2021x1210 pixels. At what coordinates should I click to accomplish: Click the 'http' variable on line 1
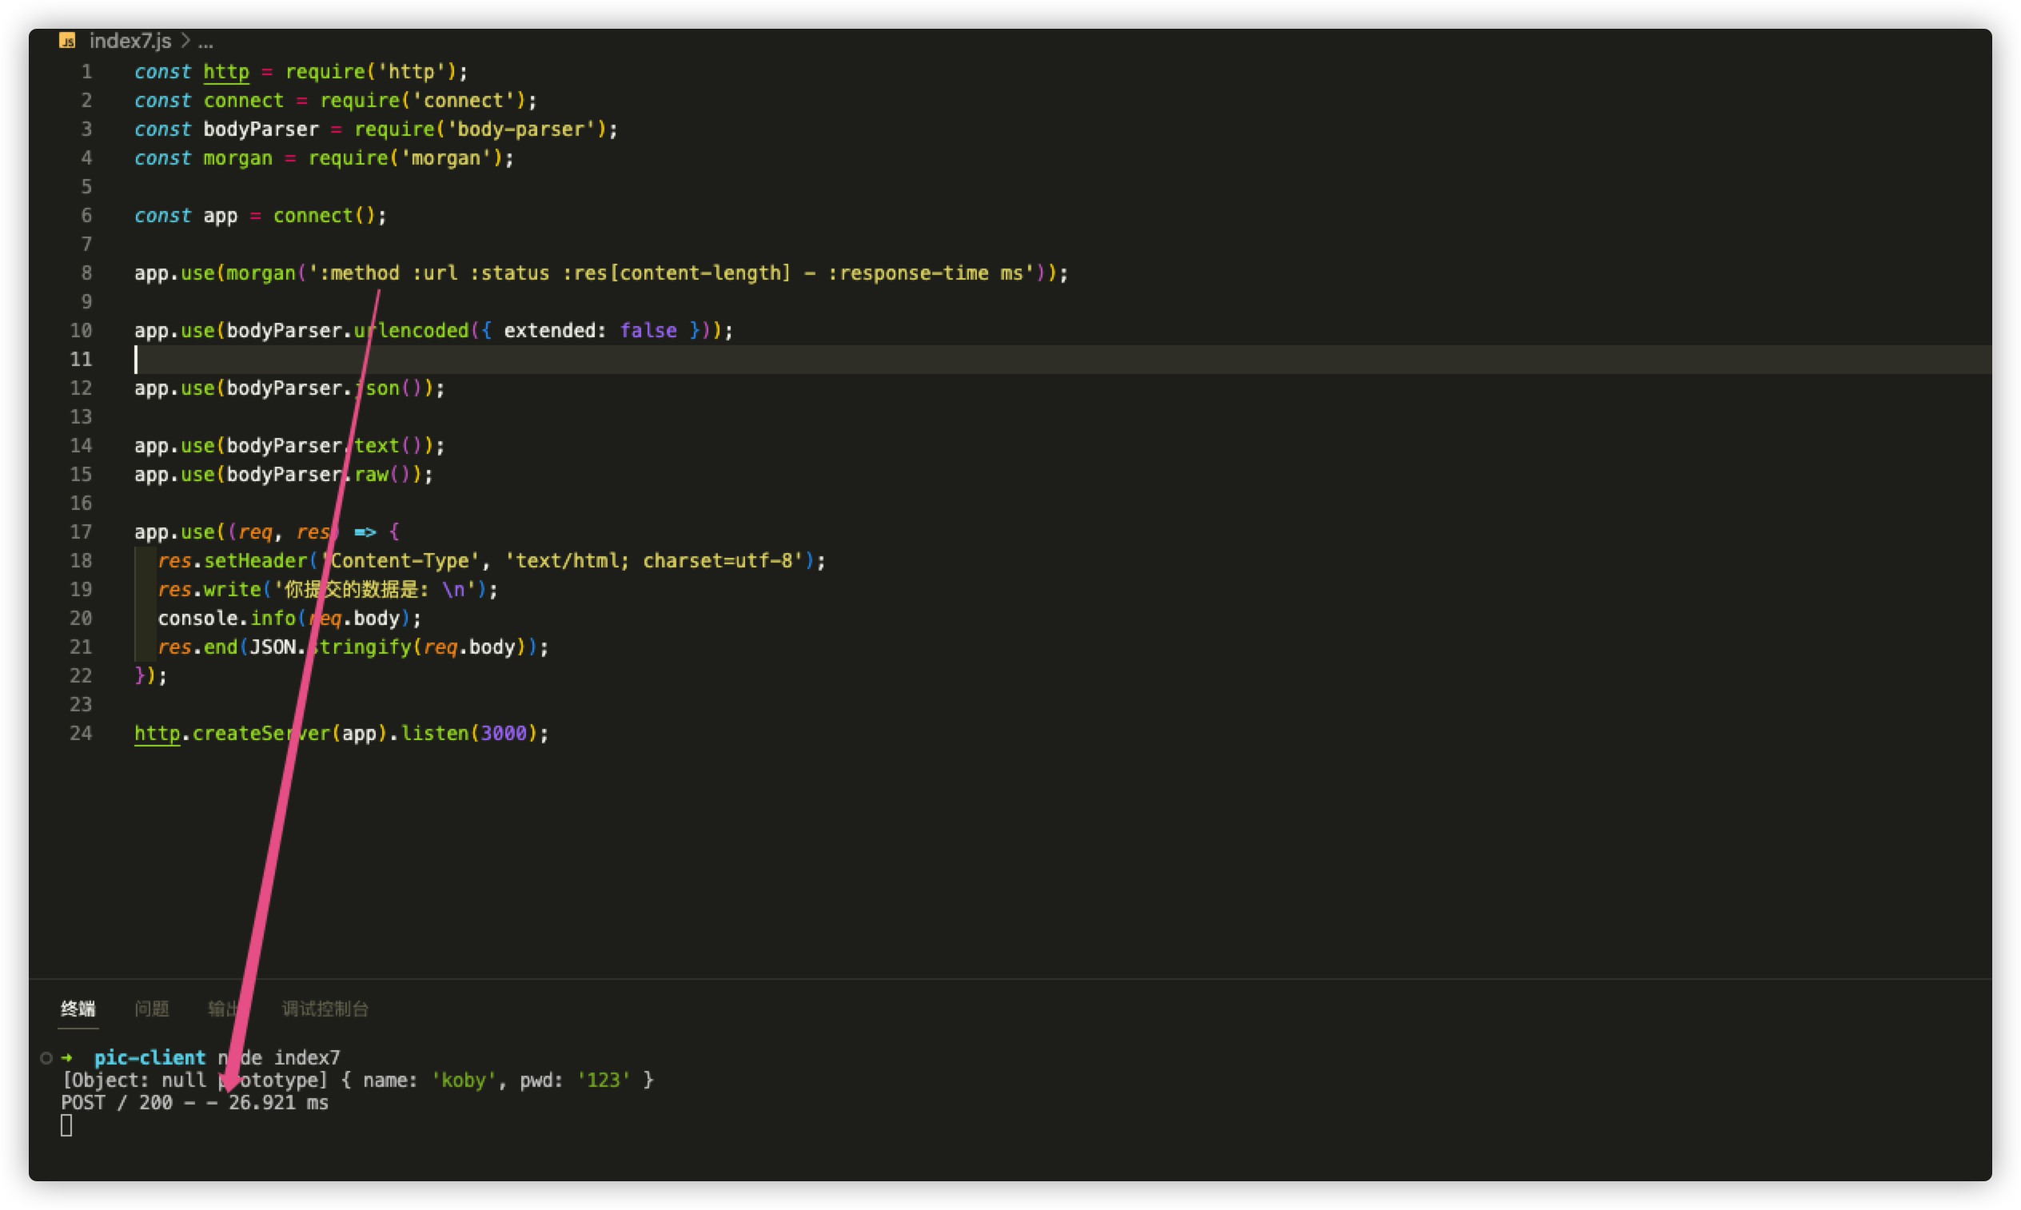point(226,72)
